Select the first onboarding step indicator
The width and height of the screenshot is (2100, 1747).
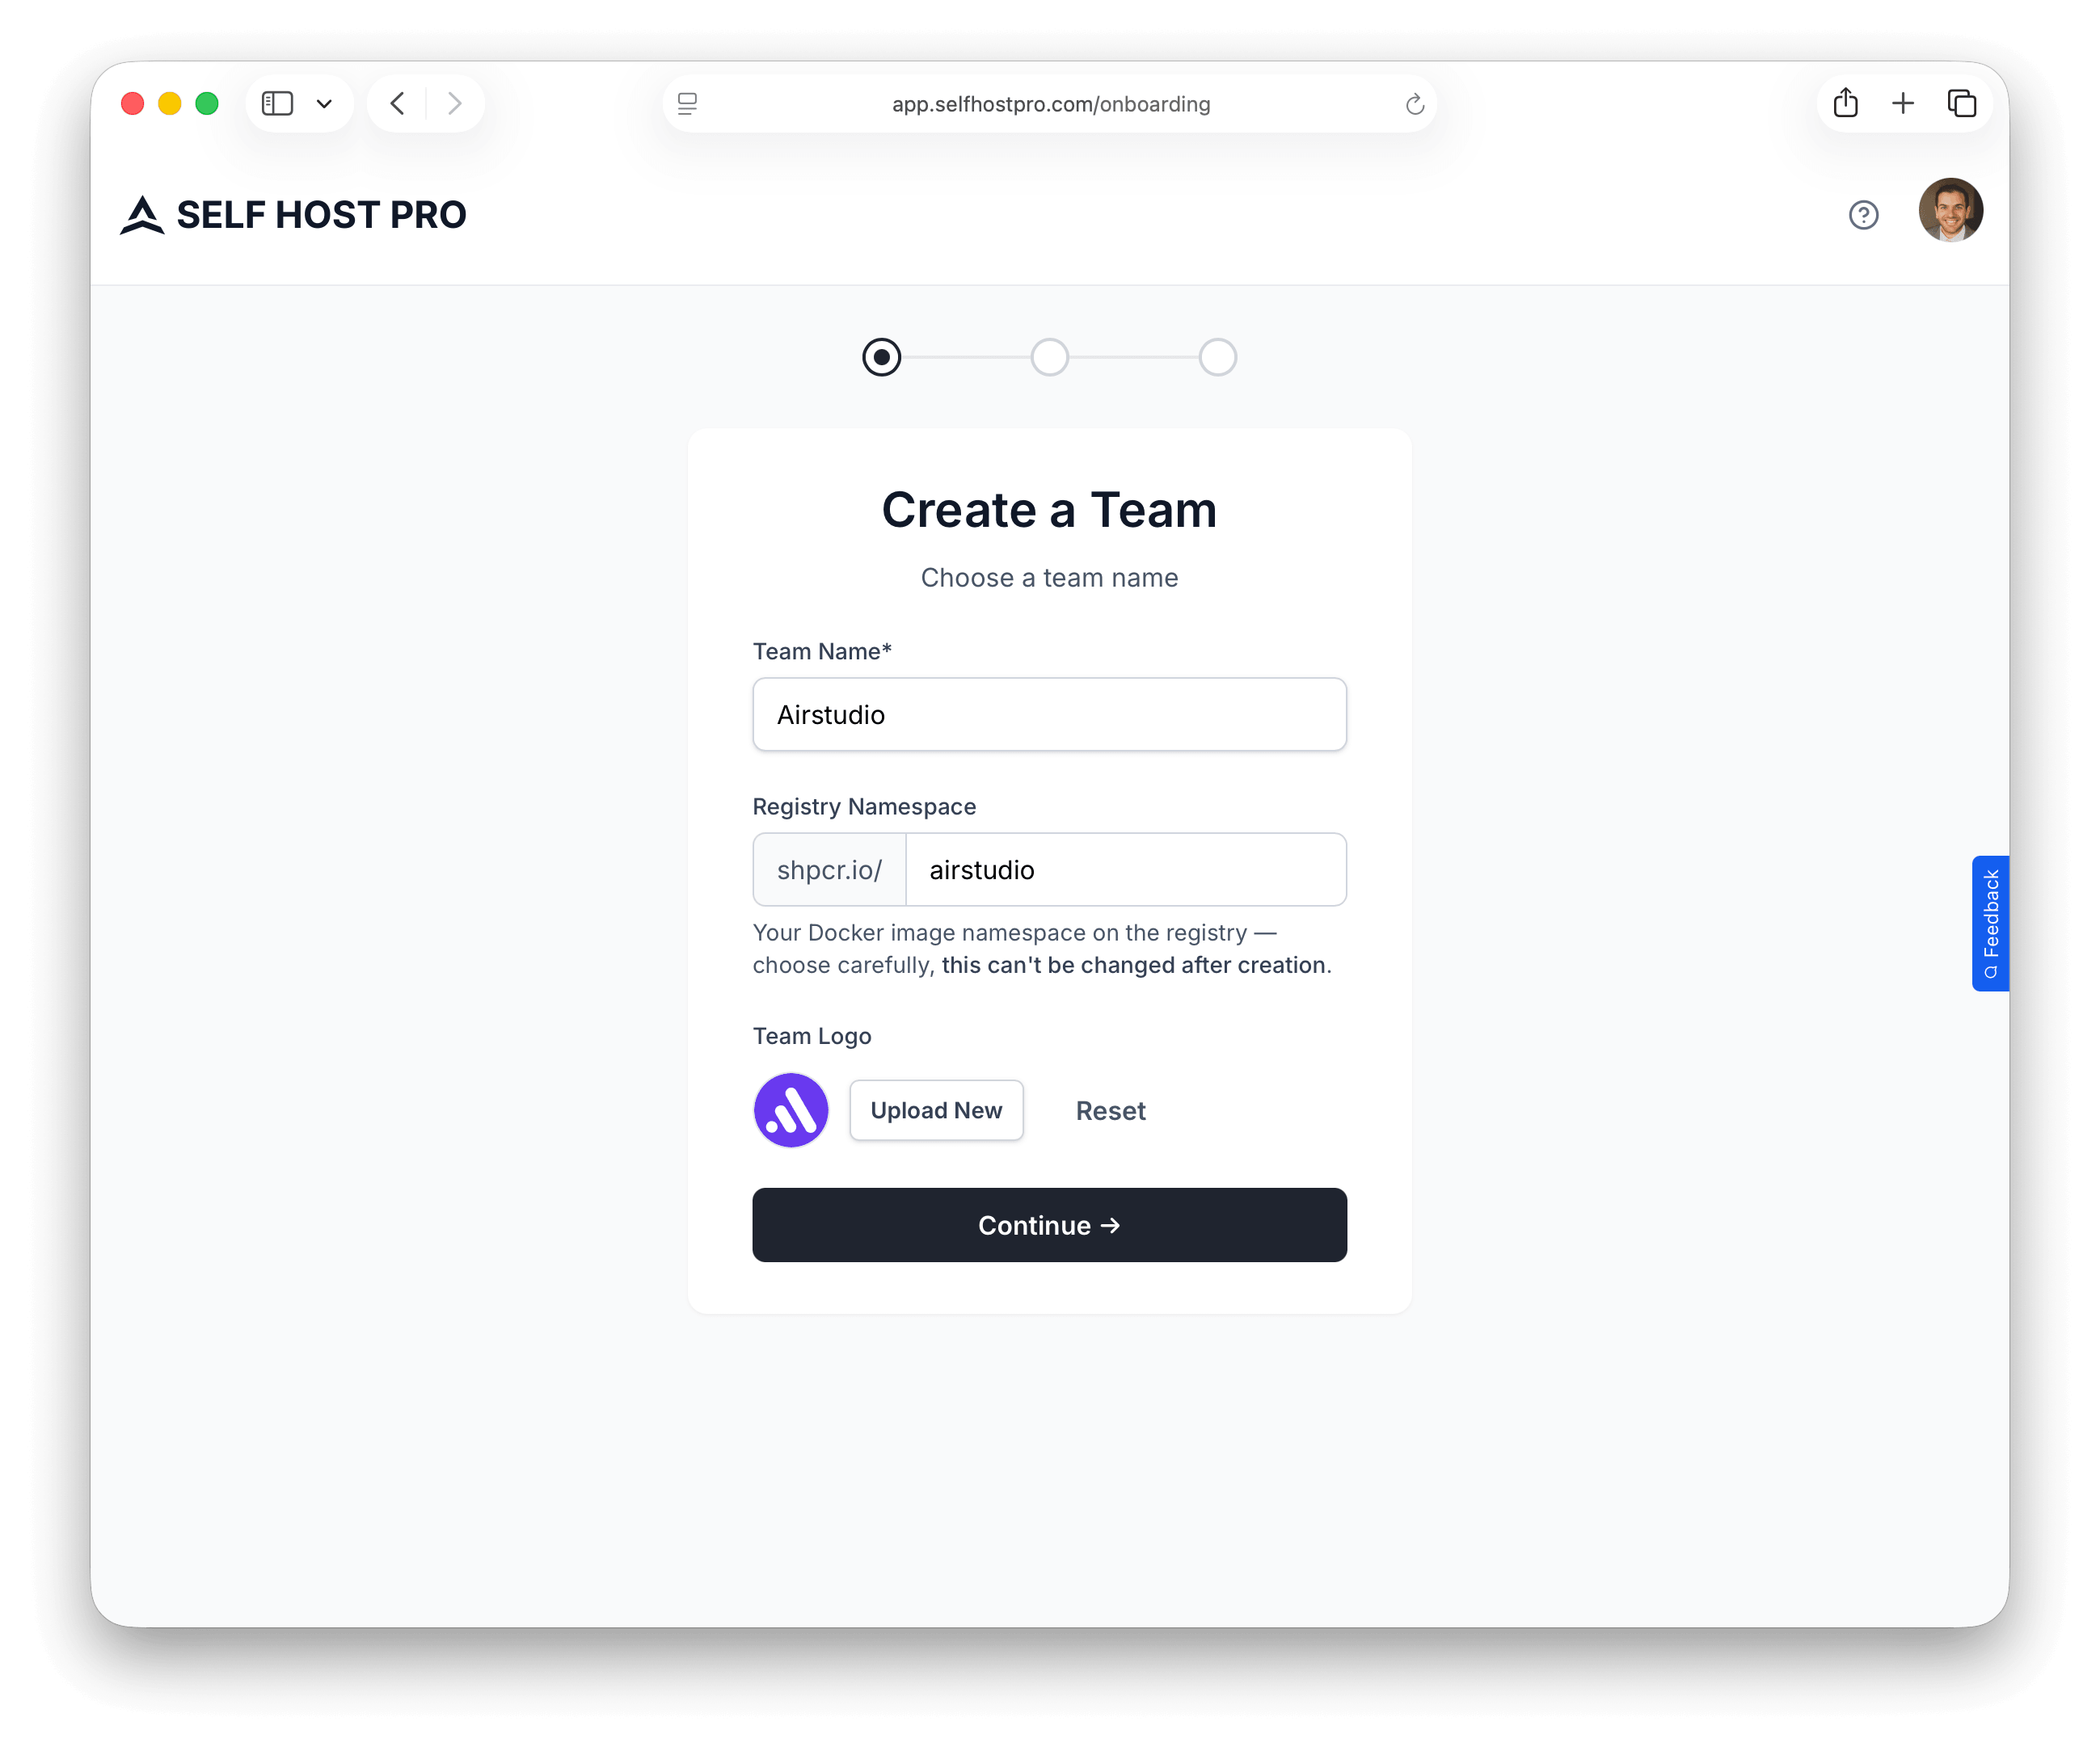(x=881, y=357)
